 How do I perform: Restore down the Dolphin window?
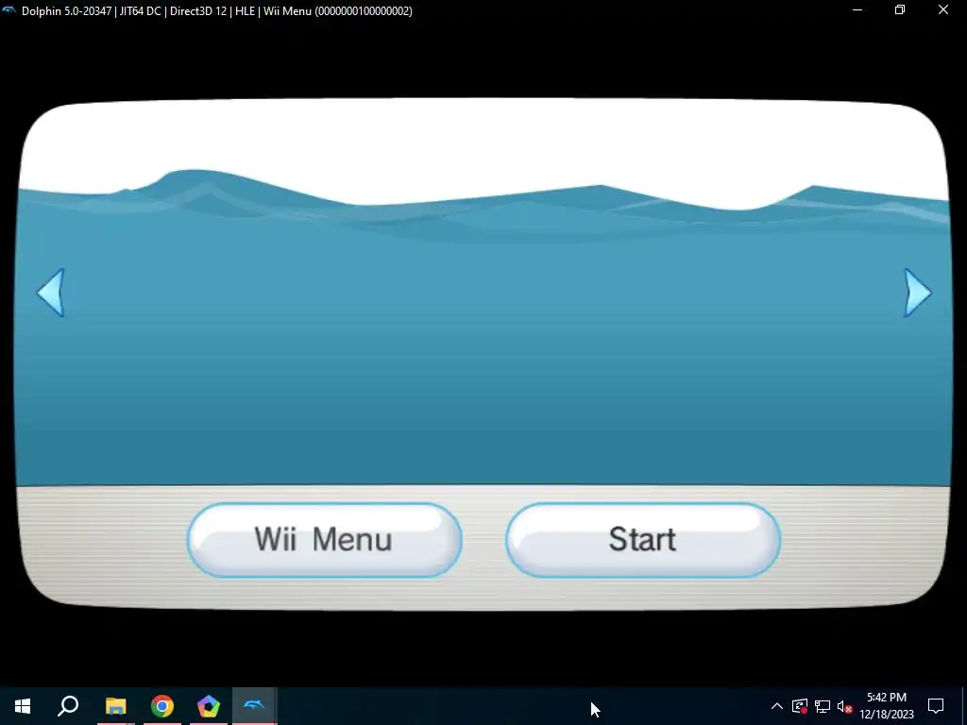tap(900, 9)
